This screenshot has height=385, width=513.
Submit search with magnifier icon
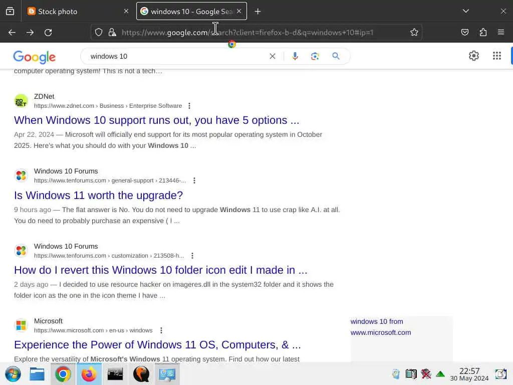click(336, 56)
